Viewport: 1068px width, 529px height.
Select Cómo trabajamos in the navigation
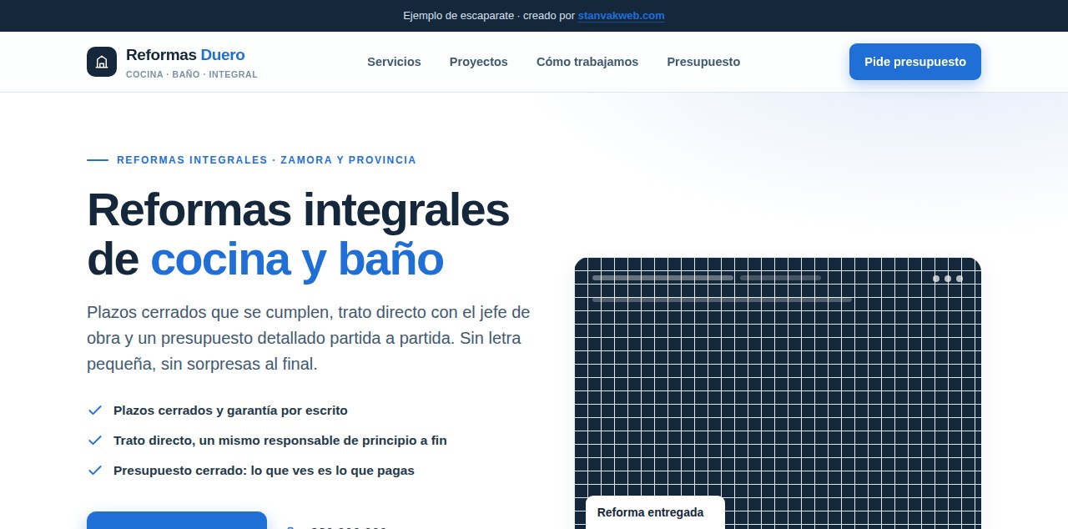(587, 62)
